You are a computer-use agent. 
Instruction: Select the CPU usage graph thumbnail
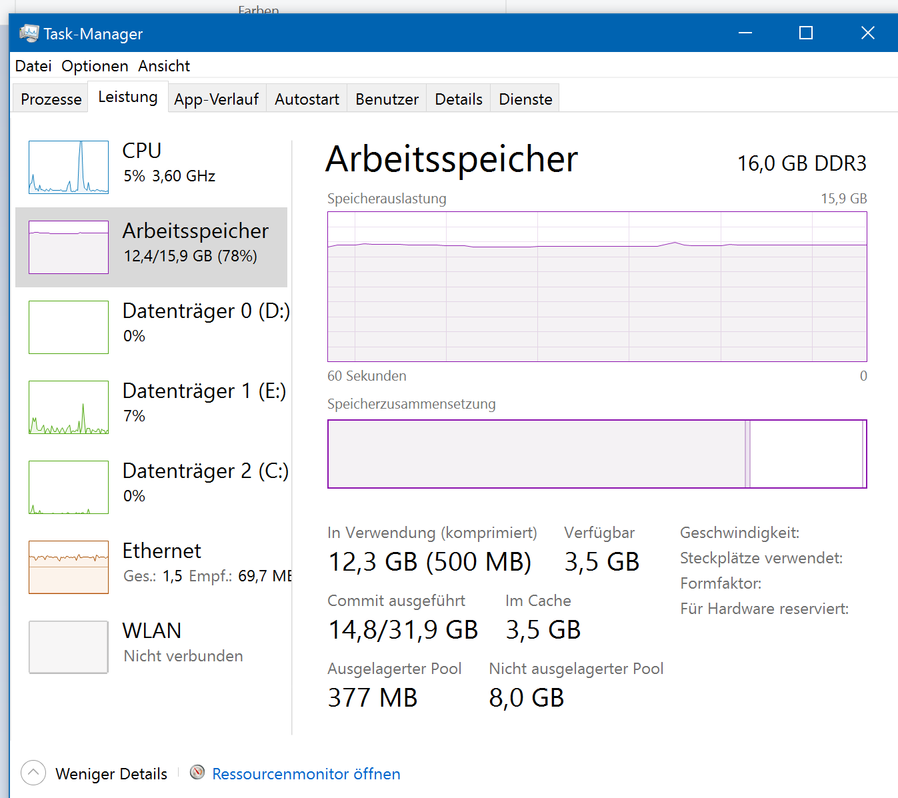(69, 167)
